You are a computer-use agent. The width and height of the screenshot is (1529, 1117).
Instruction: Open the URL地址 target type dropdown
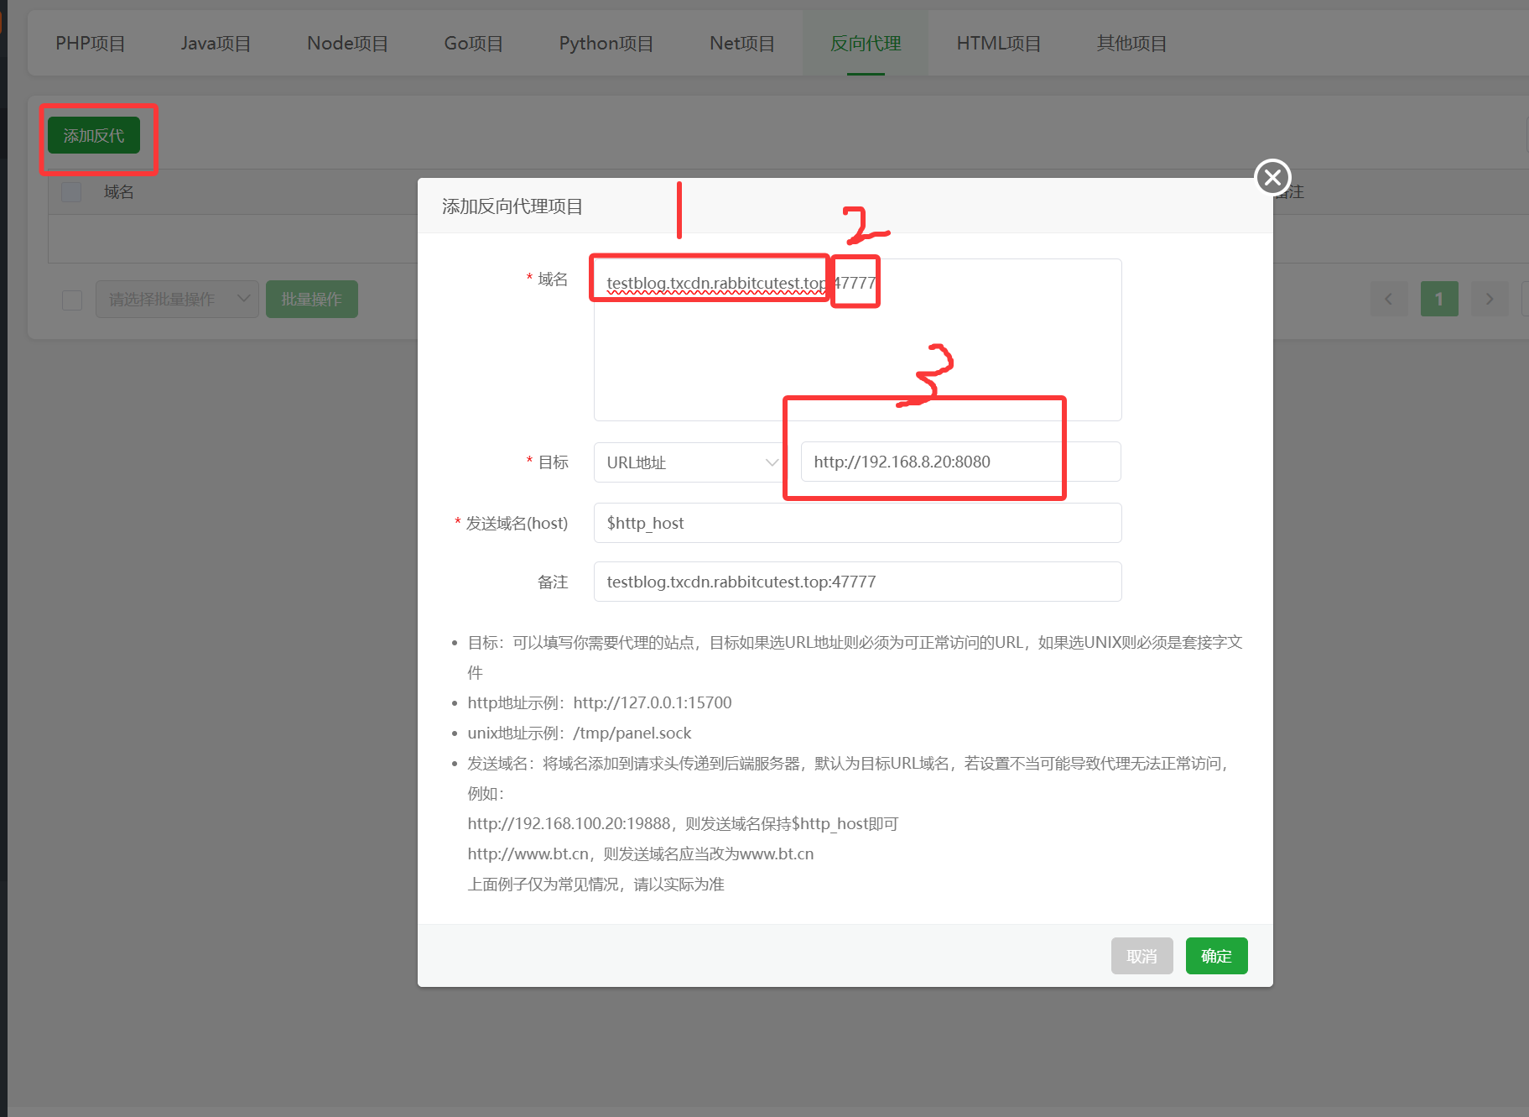click(x=691, y=462)
